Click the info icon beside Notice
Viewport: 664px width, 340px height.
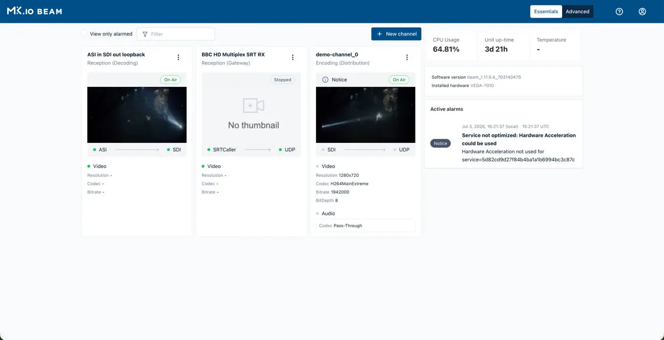click(325, 80)
